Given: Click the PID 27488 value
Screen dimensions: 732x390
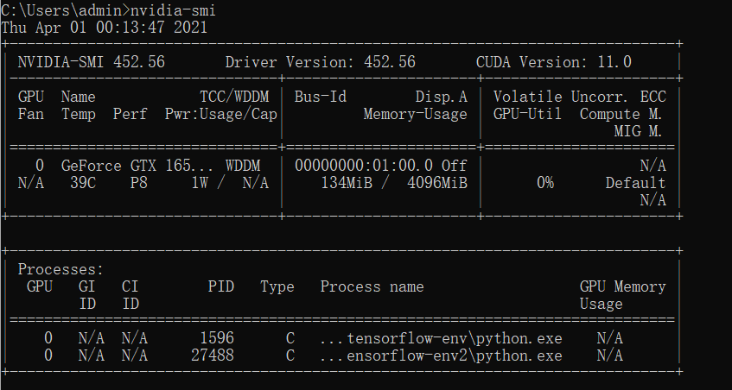Looking at the screenshot, I should (x=213, y=355).
